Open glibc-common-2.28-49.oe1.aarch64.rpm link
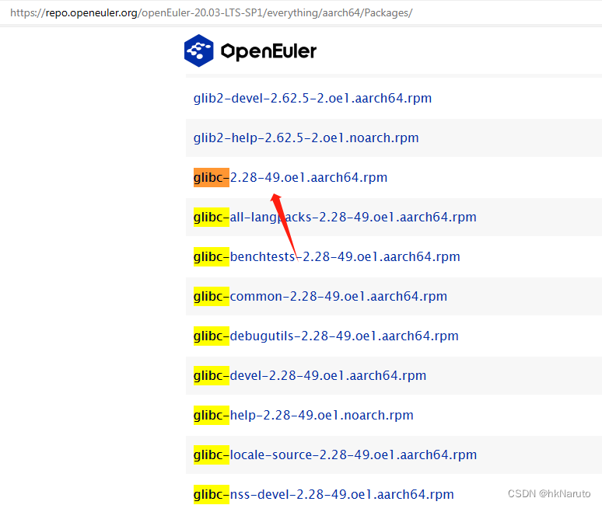602x505 pixels. (320, 297)
